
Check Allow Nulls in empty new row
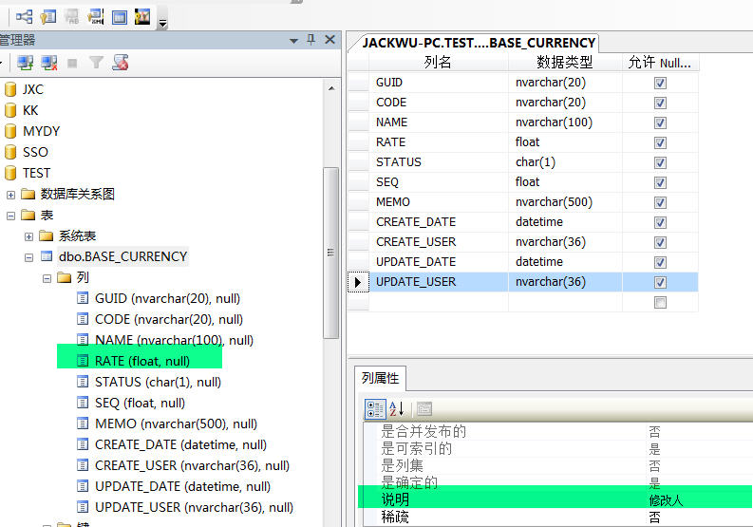(x=660, y=302)
